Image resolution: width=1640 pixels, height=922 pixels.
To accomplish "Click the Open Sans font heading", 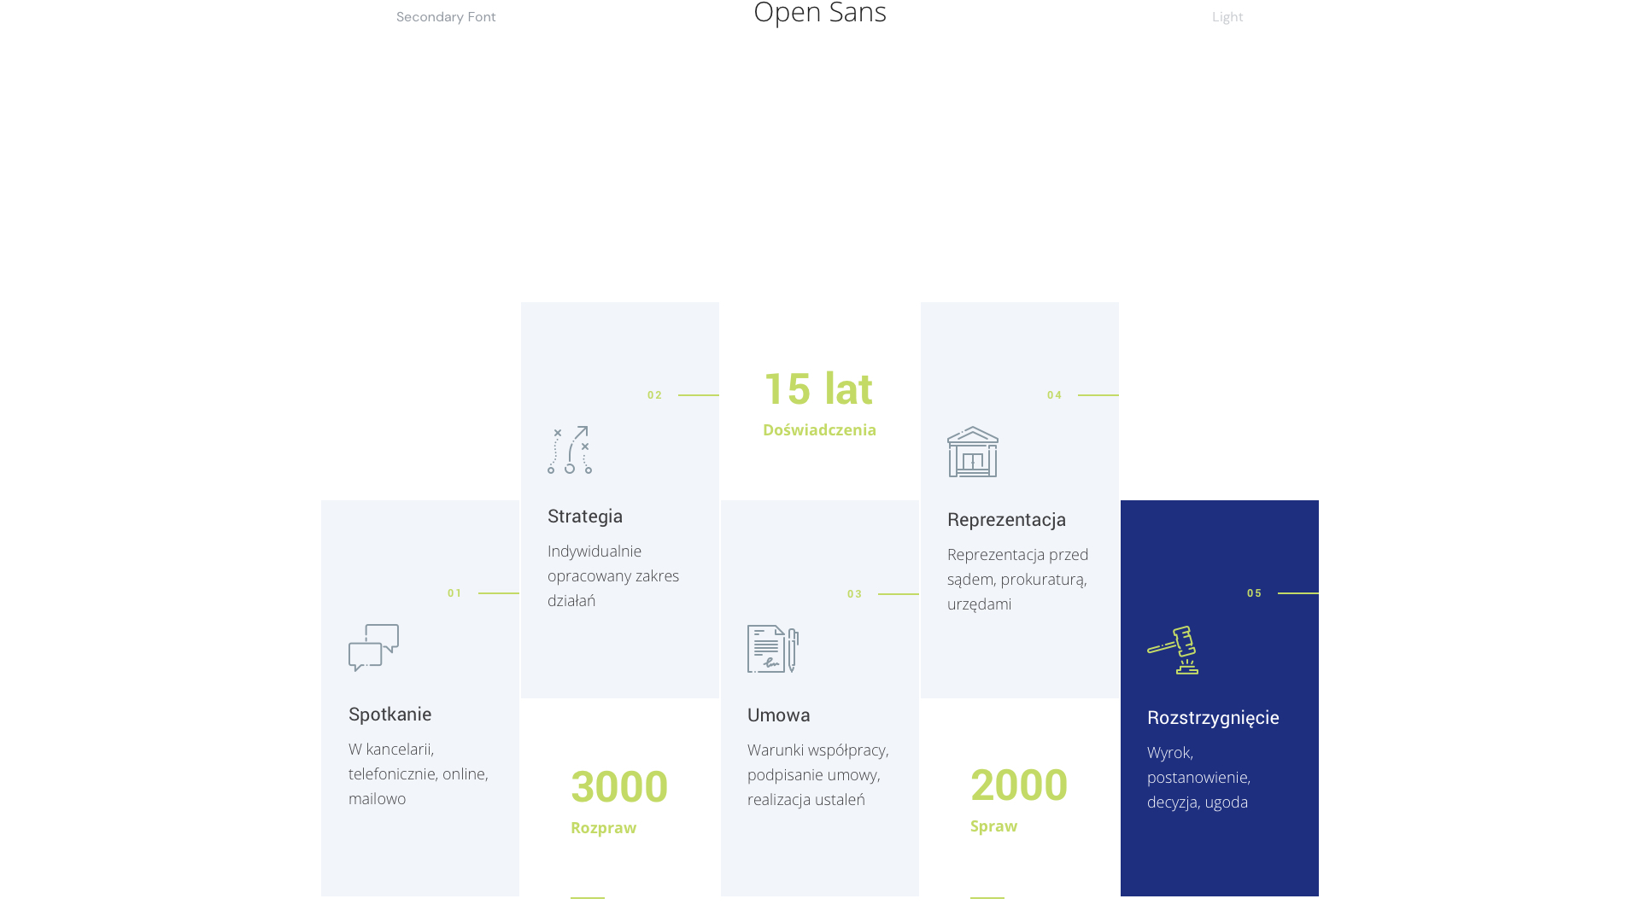I will pyautogui.click(x=820, y=14).
